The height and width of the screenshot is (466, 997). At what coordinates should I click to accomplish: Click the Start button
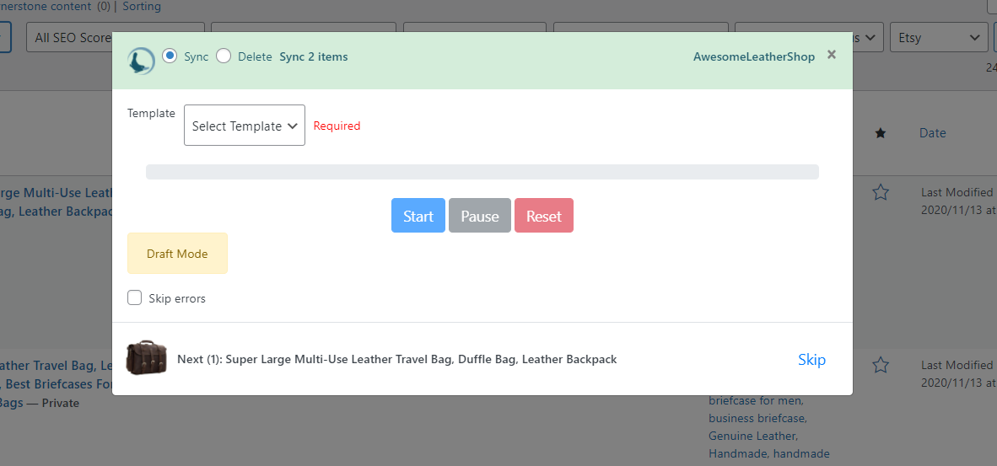point(418,215)
